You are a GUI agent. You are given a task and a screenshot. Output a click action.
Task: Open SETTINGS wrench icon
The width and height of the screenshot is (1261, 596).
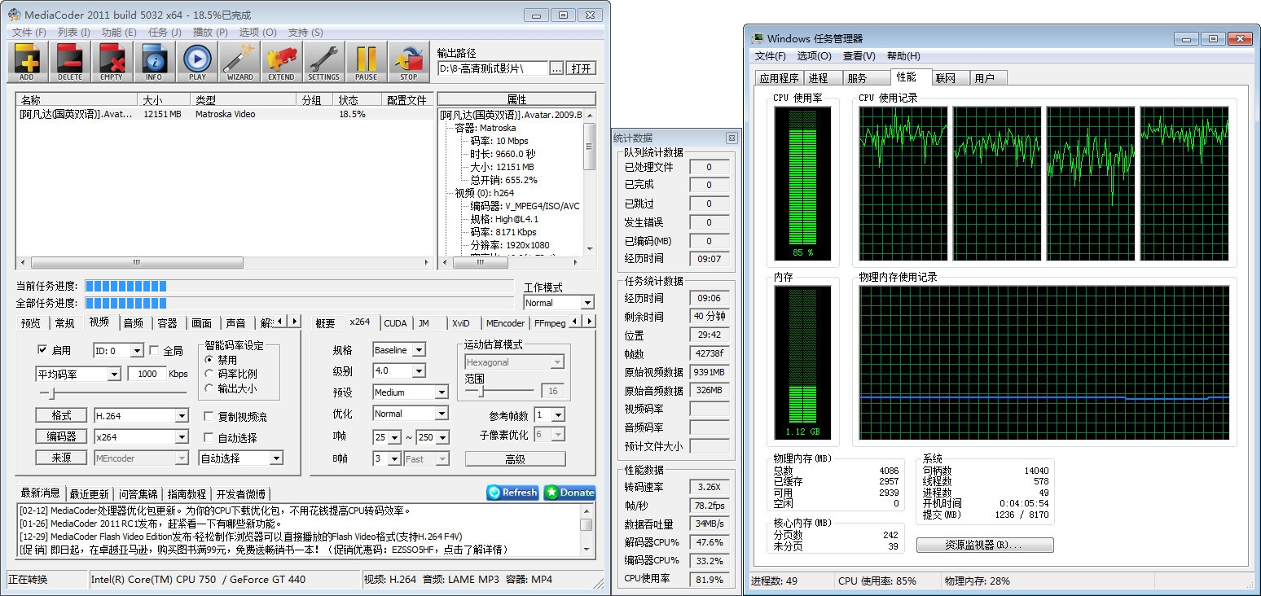pos(323,61)
